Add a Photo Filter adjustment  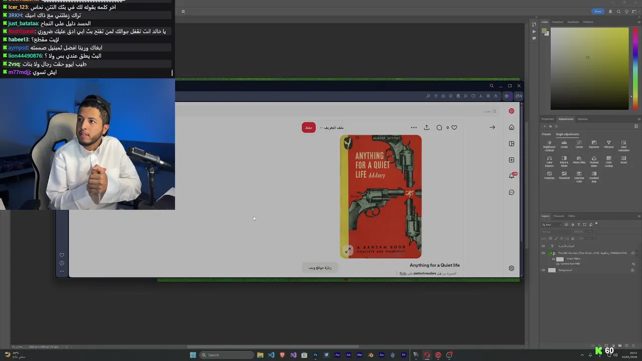[579, 160]
